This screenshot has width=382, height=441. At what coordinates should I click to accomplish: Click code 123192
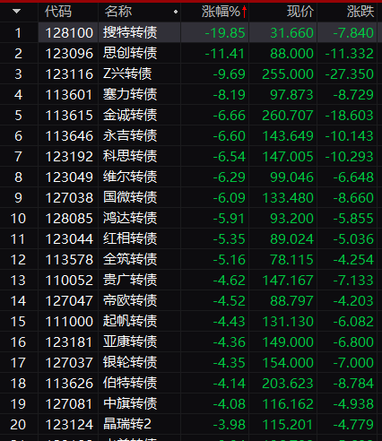69,157
